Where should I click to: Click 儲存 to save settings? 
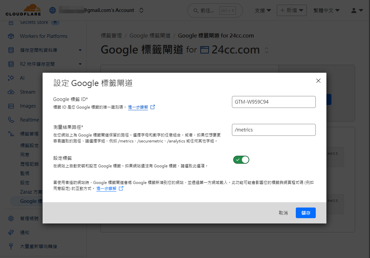305,213
